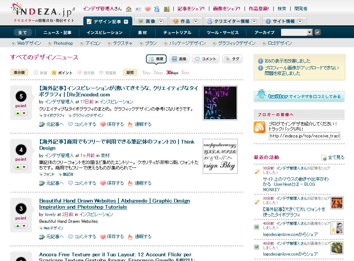Set period filter to 30days
Image resolution: width=354 pixels, height=261 pixels.
(x=172, y=73)
